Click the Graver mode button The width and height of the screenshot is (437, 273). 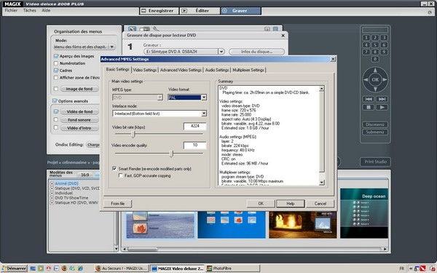point(241,11)
